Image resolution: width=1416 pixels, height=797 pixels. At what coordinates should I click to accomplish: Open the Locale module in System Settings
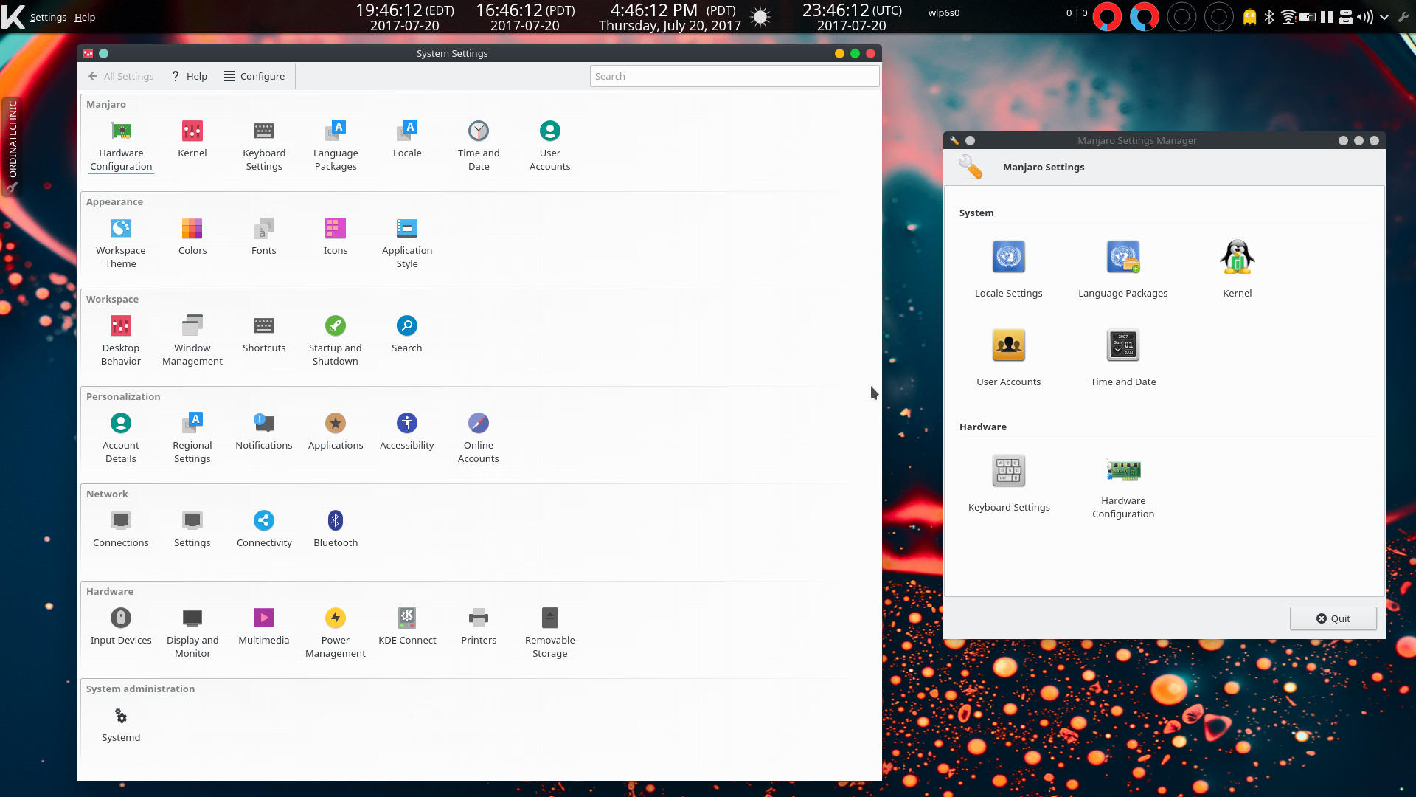click(x=407, y=139)
